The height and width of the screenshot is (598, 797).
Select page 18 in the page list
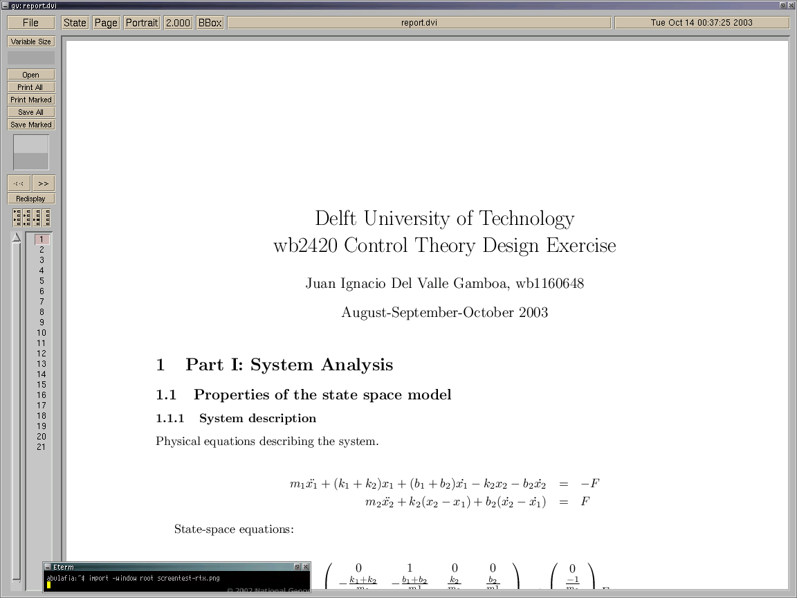(x=42, y=416)
